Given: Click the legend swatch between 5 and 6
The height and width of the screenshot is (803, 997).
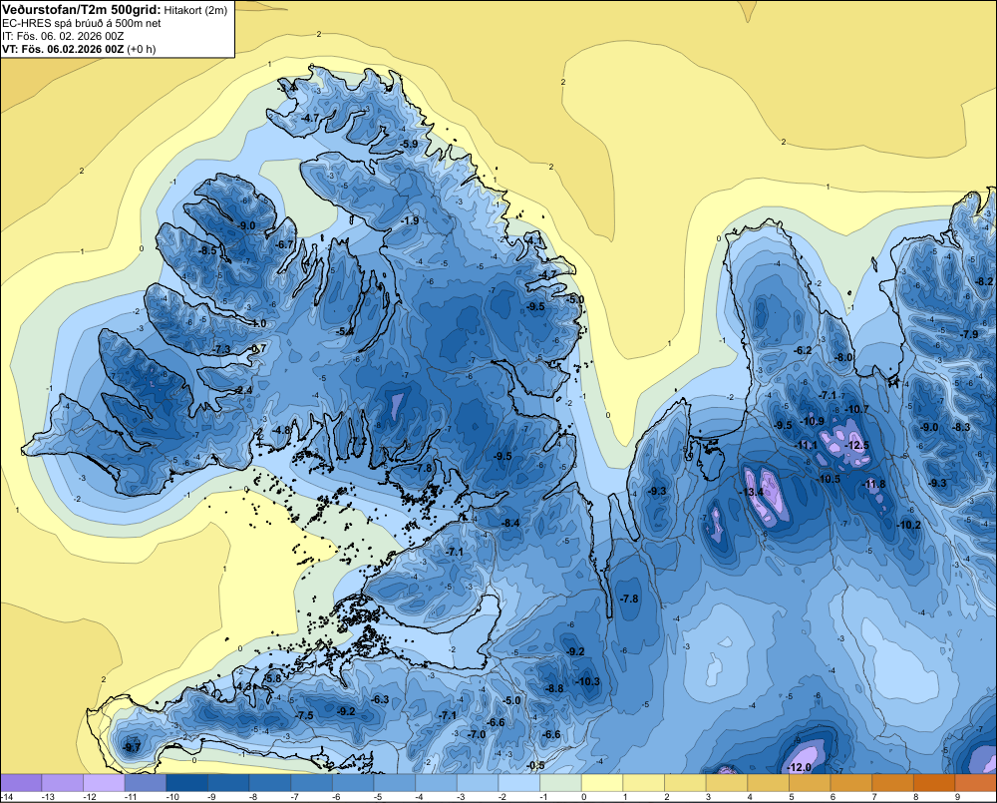Looking at the screenshot, I should click(x=810, y=783).
